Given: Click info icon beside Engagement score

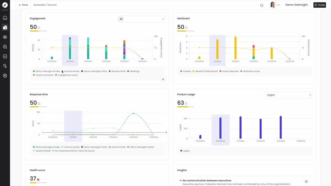Looking at the screenshot, I should pyautogui.click(x=39, y=28).
